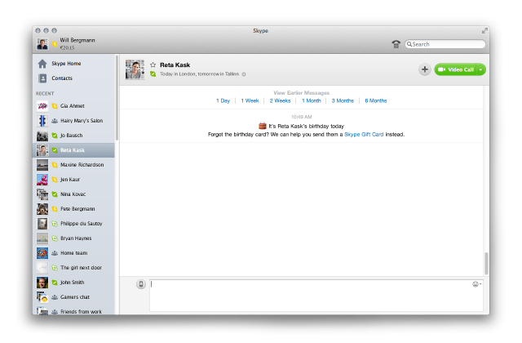Toggle favorite star next to Reta Kask
The image size is (522, 343).
pos(153,65)
